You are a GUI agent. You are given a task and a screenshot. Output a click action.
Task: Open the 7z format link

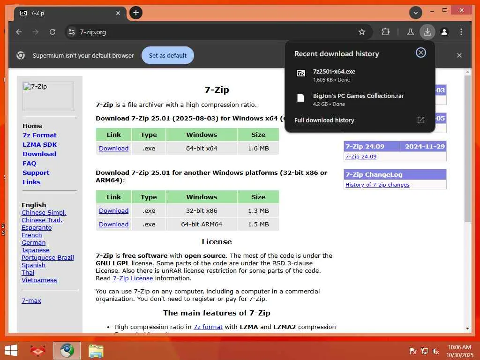tap(208, 327)
